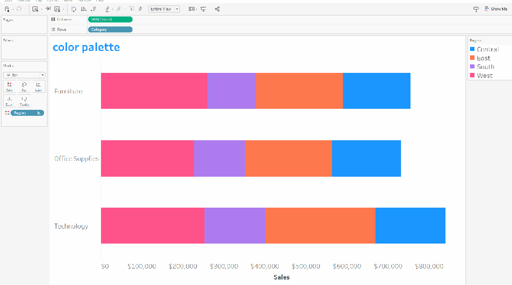Screen dimensions: 512x285
Task: Click the Color button in Marks card
Action: tap(9, 87)
